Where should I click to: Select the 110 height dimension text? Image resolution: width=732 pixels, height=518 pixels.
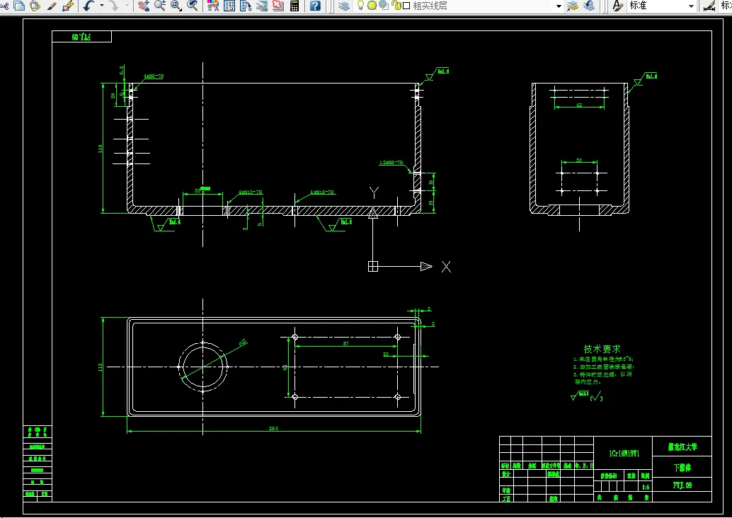coord(100,149)
